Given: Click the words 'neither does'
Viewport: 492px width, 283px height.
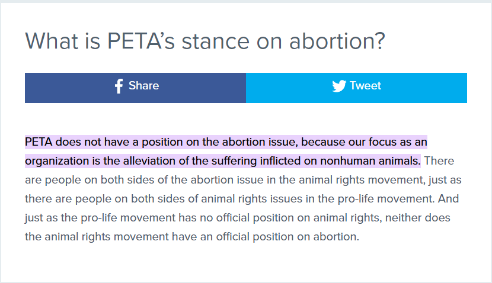Looking at the screenshot, I should 418,218.
